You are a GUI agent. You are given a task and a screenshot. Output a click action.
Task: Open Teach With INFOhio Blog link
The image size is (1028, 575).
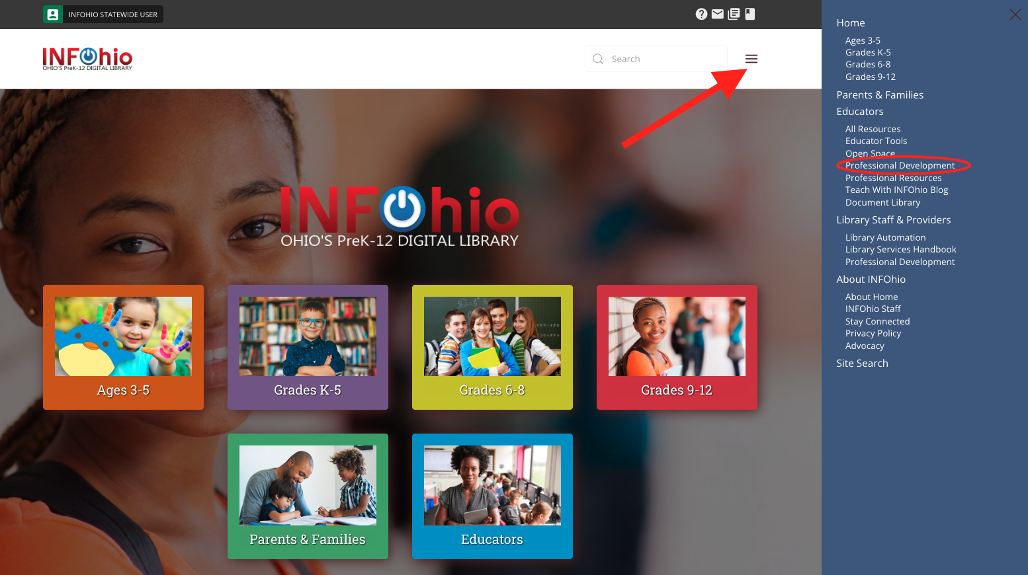tap(896, 190)
